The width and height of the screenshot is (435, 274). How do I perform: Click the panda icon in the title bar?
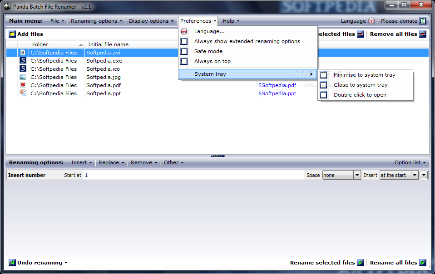pyautogui.click(x=7, y=6)
